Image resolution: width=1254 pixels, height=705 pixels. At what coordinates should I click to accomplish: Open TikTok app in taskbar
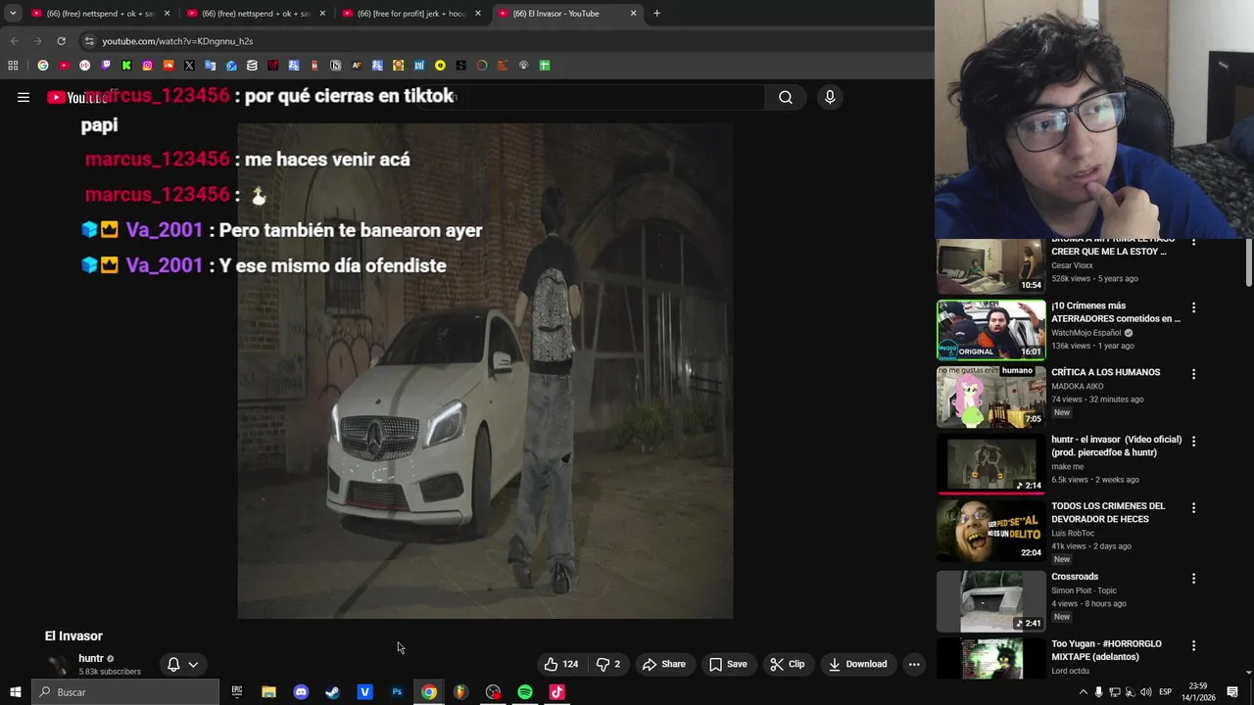click(x=556, y=692)
